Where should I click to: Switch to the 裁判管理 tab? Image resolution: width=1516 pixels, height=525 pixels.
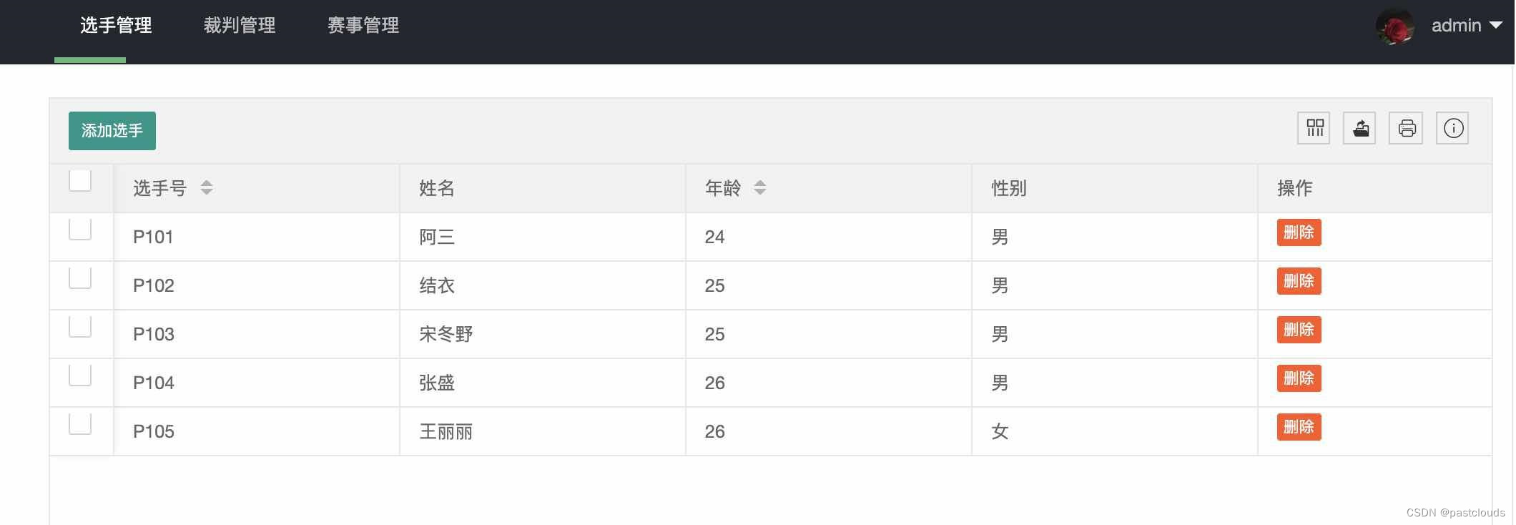pyautogui.click(x=239, y=25)
